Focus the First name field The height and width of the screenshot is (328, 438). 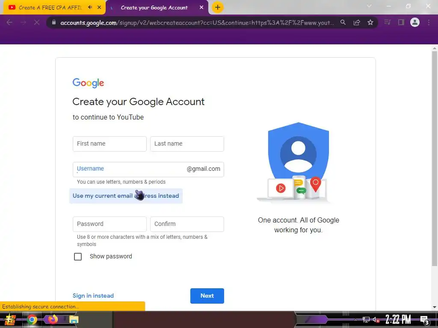(109, 144)
